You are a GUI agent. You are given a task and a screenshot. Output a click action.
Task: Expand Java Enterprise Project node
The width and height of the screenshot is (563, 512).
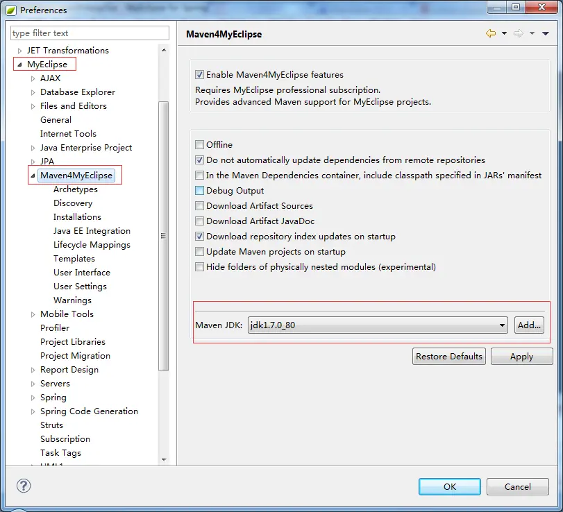(x=33, y=148)
